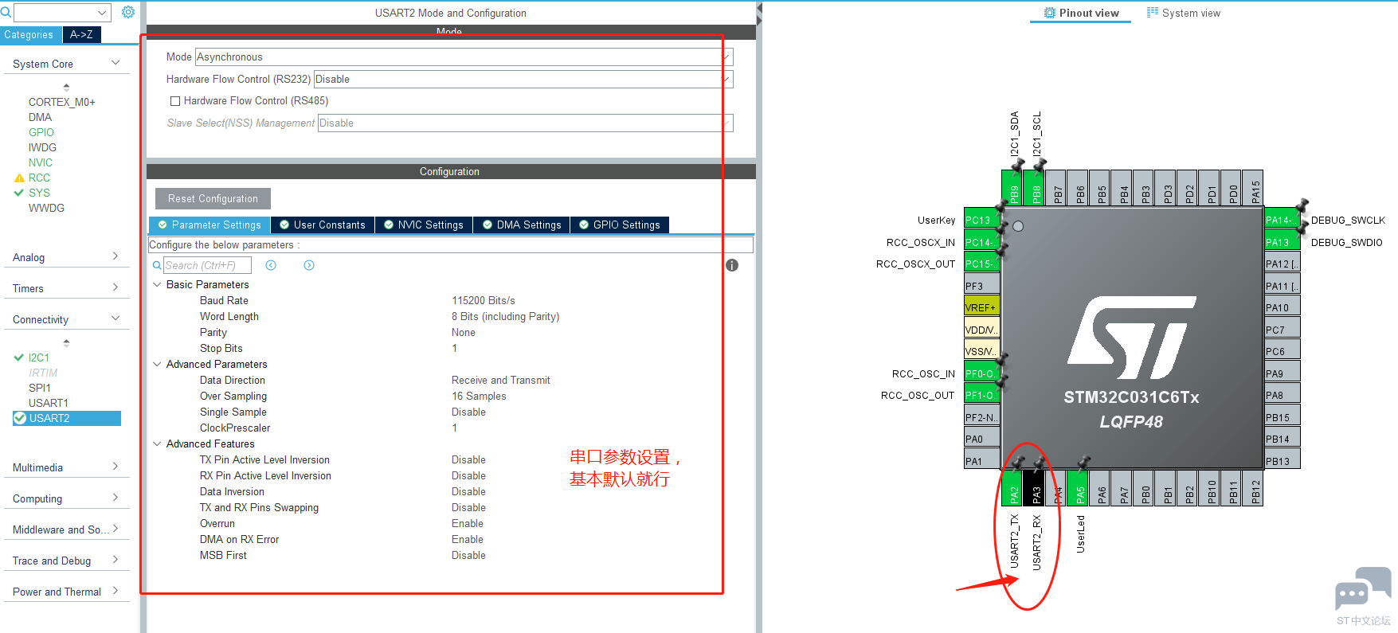
Task: Click the System view grid icon
Action: [1153, 12]
